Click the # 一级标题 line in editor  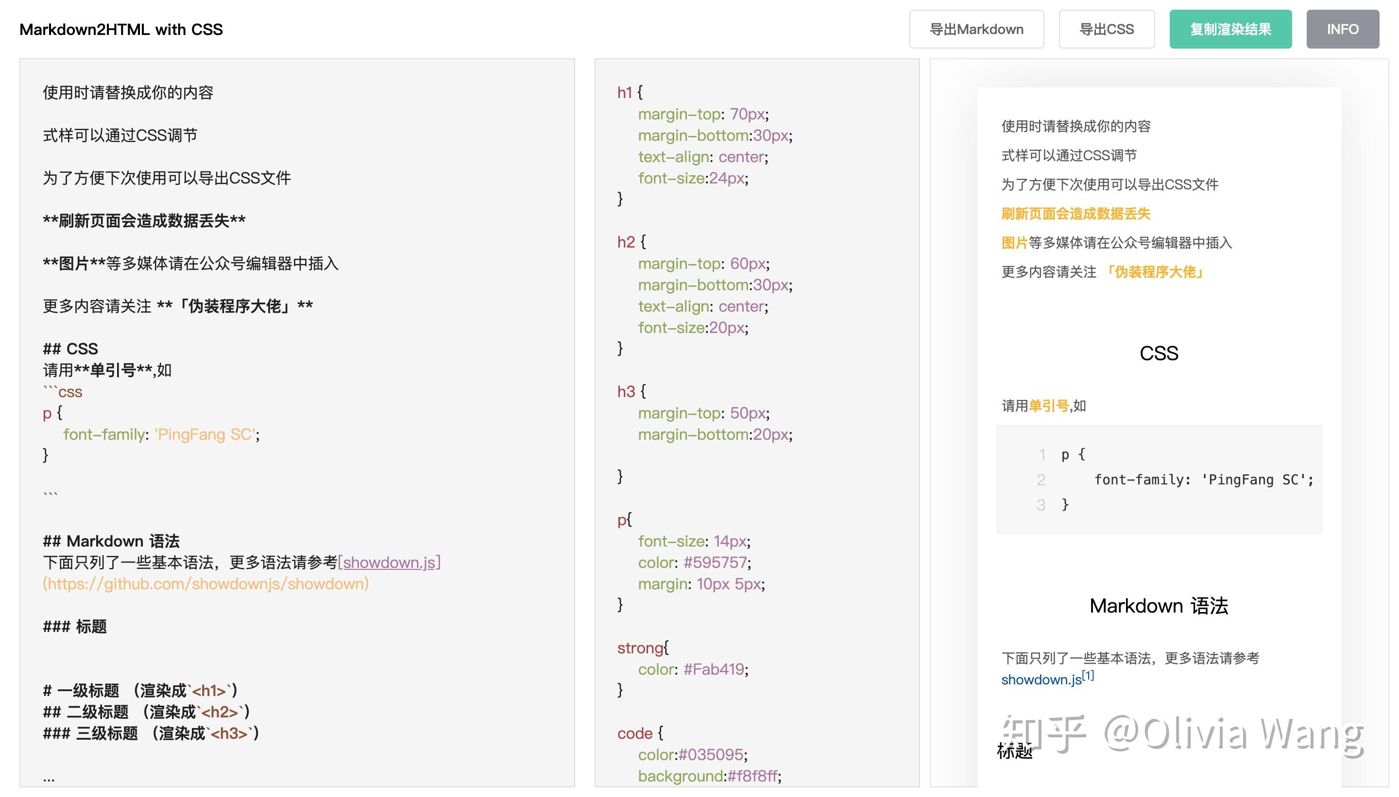(x=140, y=690)
